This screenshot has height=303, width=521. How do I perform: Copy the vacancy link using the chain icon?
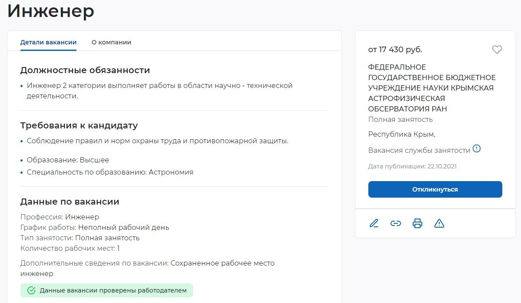coord(396,223)
